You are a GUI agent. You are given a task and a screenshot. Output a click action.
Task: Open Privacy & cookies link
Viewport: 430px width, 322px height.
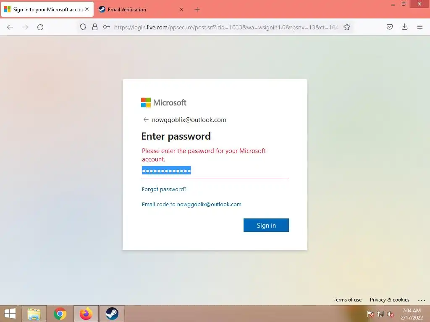389,299
